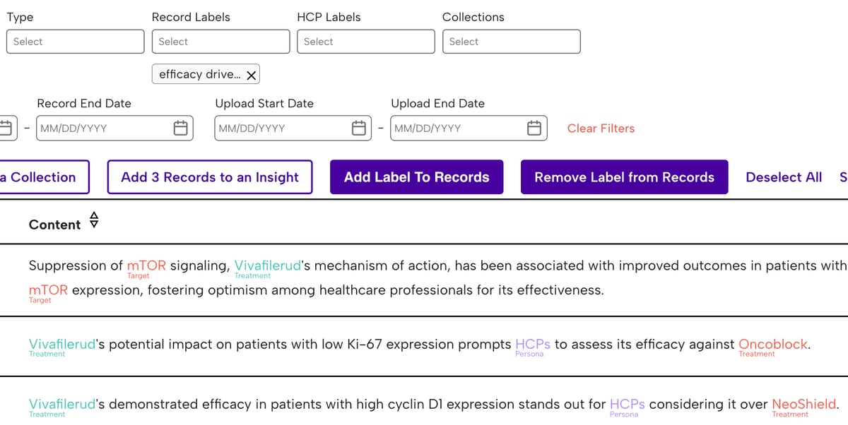Focus the Record End Date input field
This screenshot has width=848, height=425.
point(114,128)
